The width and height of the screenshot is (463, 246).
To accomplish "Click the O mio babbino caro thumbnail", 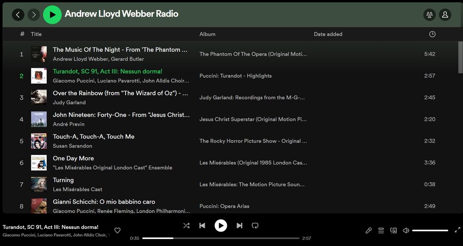I will pos(39,206).
